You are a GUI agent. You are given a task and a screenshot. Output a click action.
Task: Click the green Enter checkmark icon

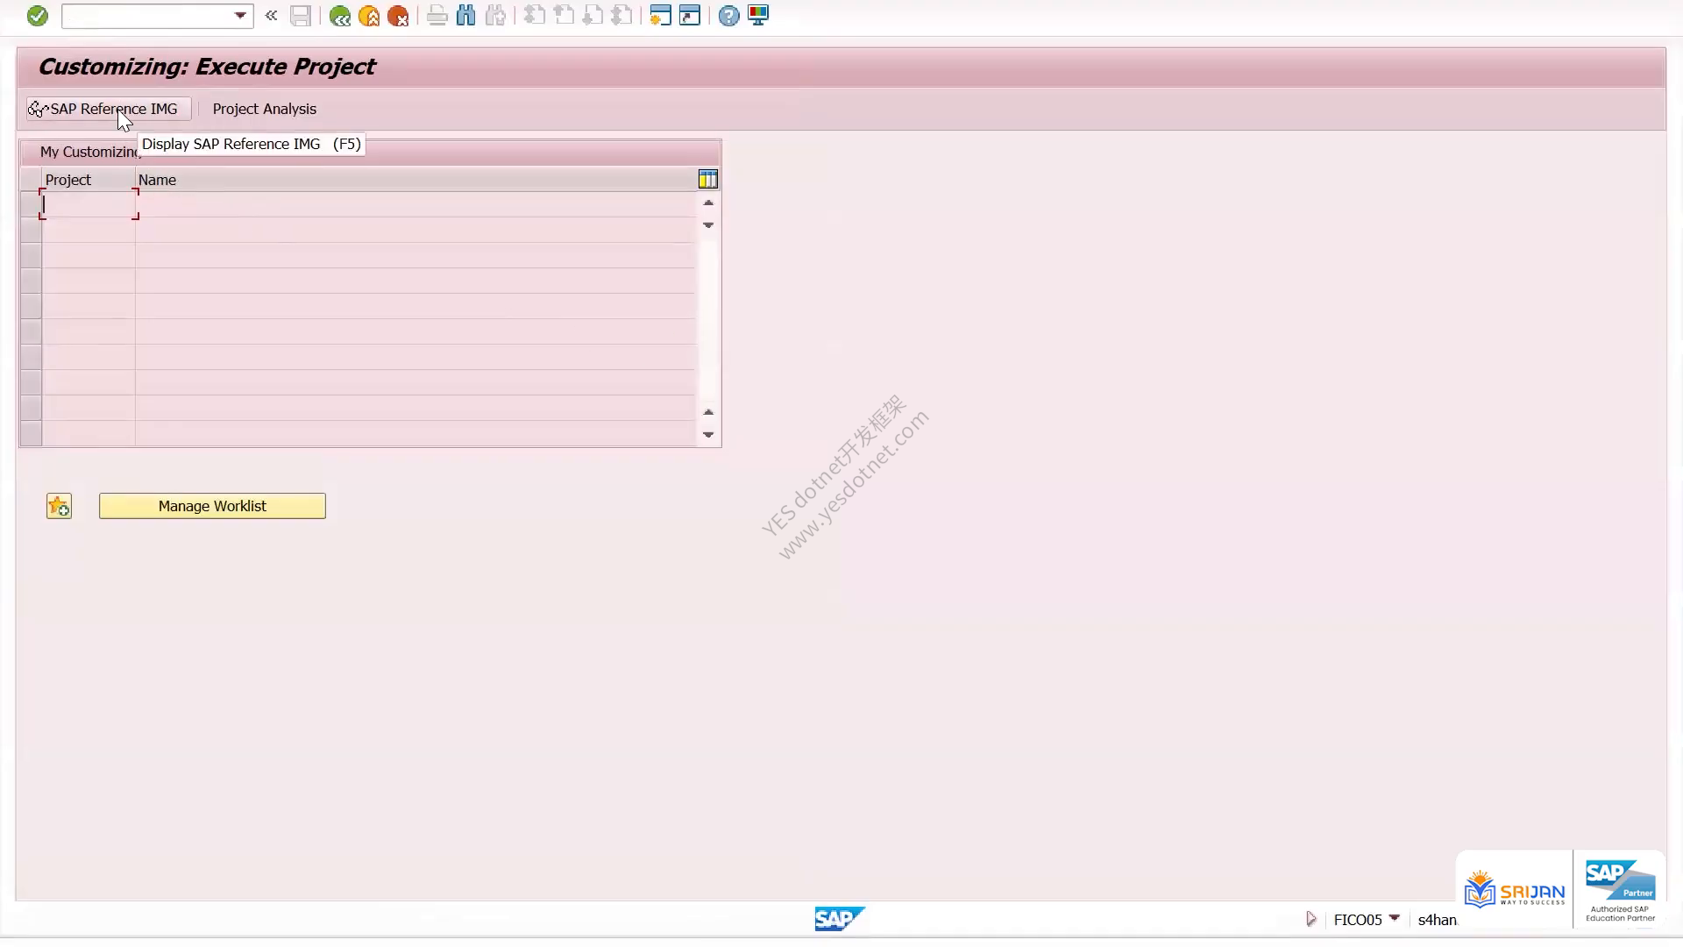point(37,16)
